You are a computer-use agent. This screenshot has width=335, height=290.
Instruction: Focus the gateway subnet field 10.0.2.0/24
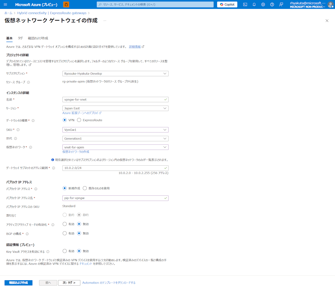pyautogui.click(x=115, y=168)
